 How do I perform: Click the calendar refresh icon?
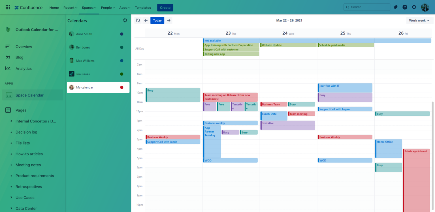point(138,20)
